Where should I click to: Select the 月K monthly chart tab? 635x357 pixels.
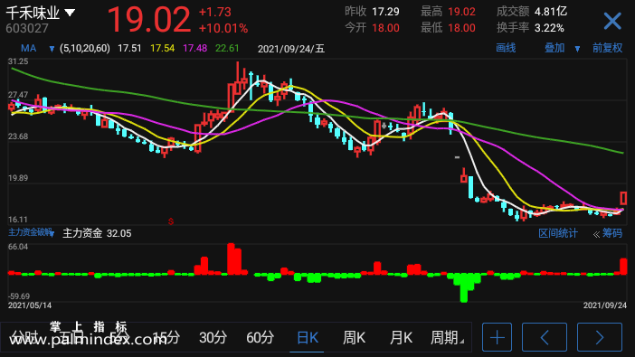click(x=401, y=338)
